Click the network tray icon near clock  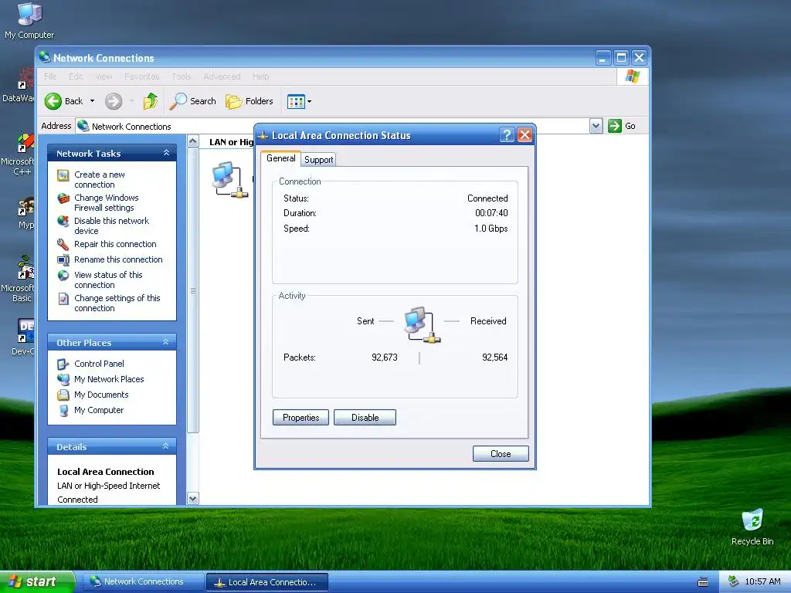733,582
